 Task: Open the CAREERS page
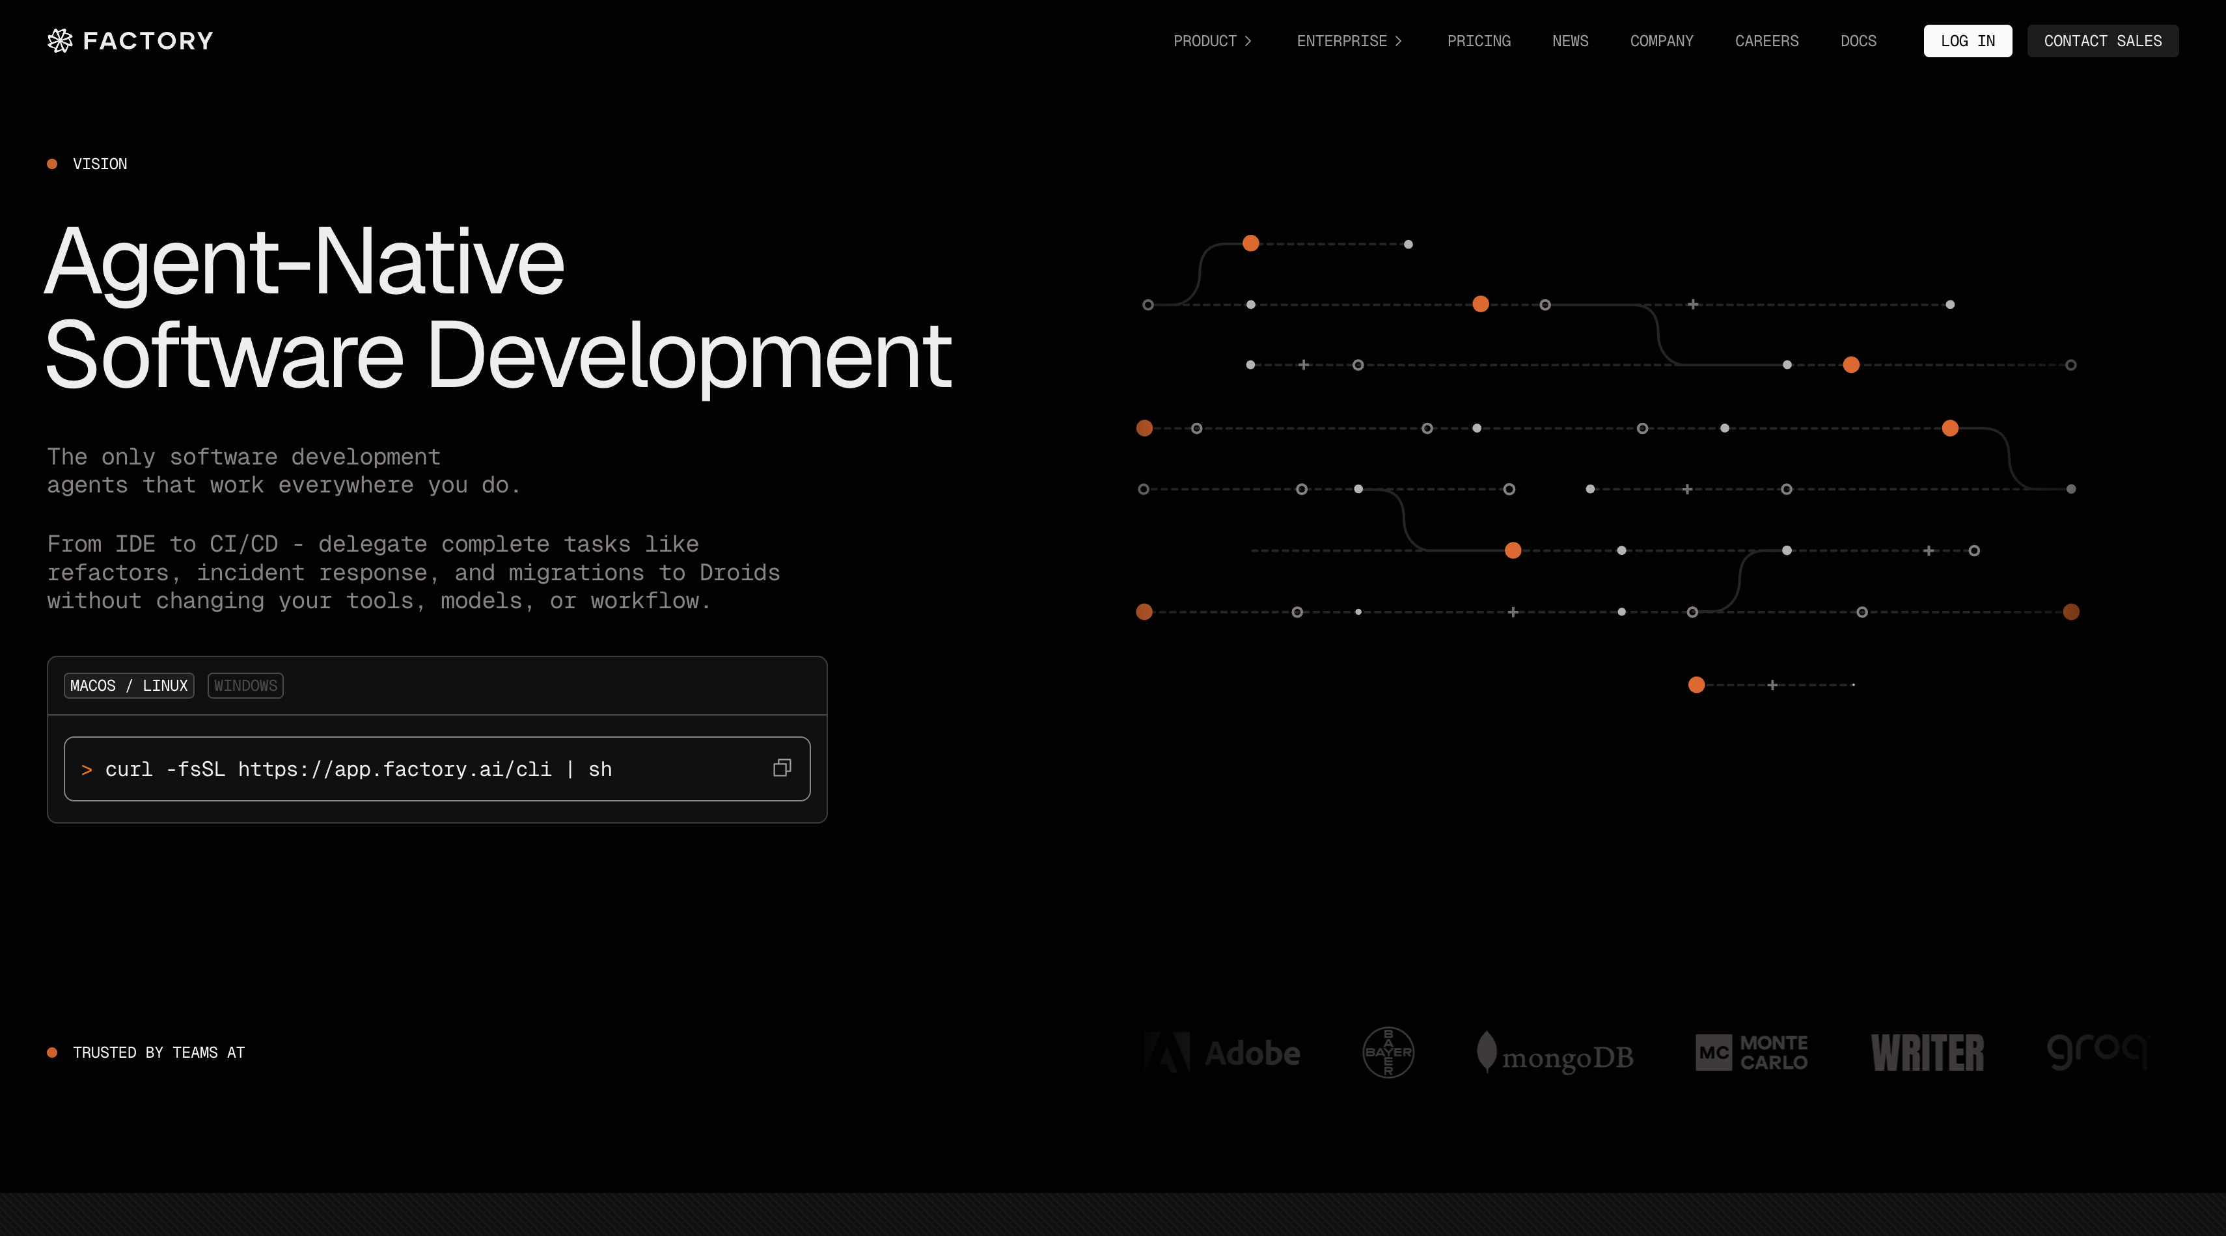1766,40
